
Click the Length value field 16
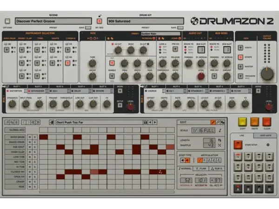click(x=209, y=140)
